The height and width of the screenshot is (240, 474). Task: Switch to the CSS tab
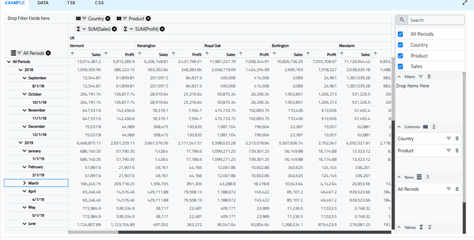click(x=99, y=3)
